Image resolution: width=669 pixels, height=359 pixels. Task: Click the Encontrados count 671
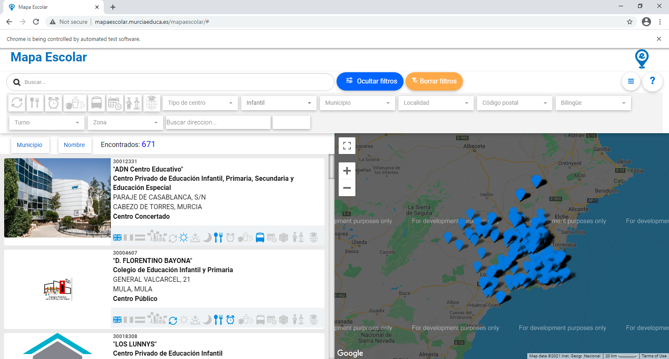tap(148, 144)
